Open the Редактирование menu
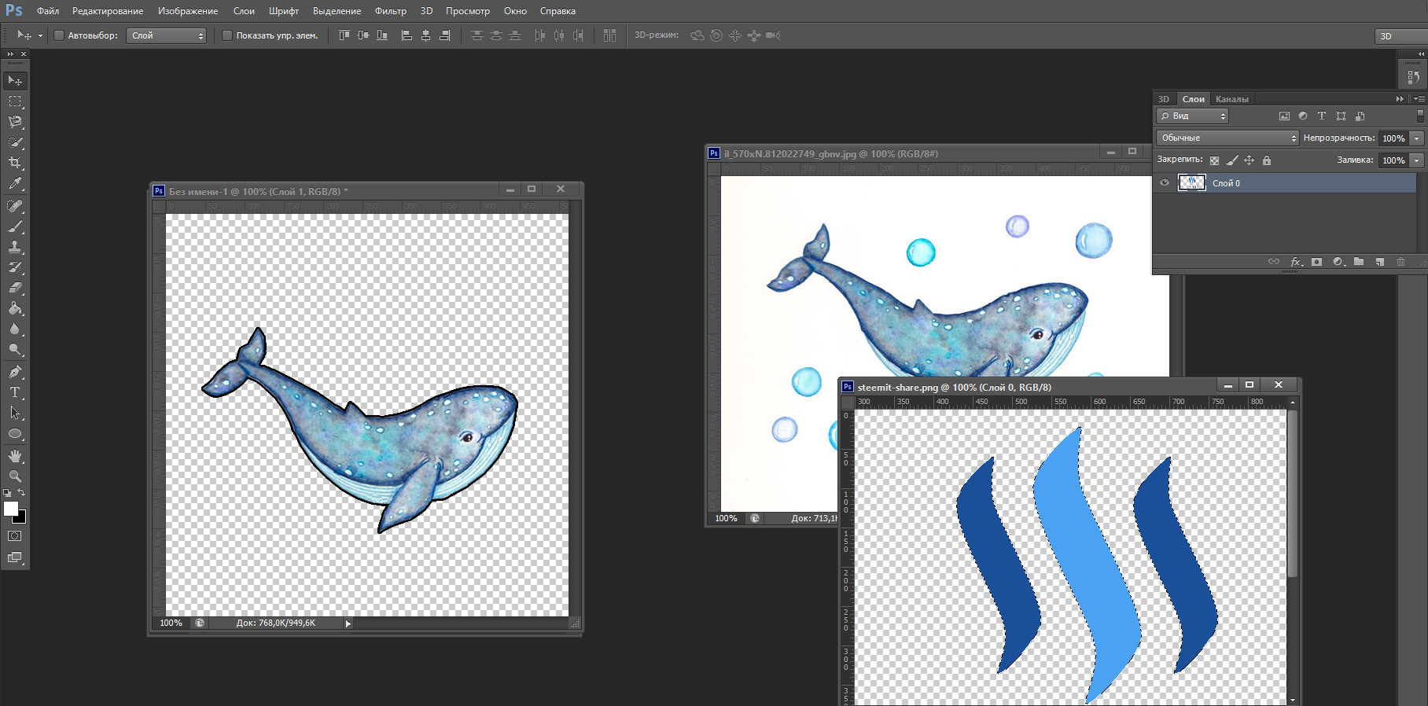Screen dimensions: 1428x706 (108, 11)
